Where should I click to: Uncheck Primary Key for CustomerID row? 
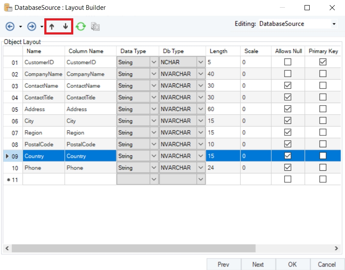(x=323, y=62)
